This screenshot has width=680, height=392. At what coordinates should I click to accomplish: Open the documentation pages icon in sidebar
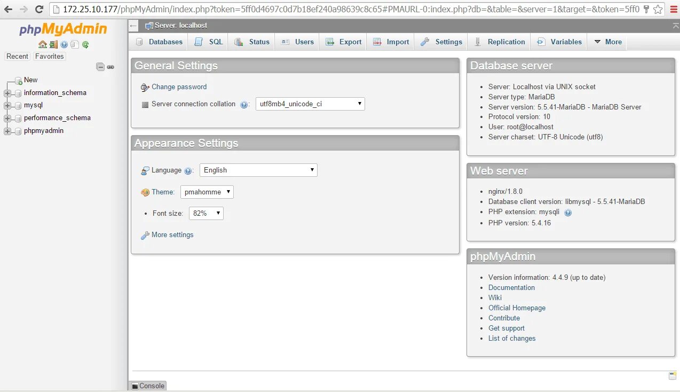tap(75, 45)
